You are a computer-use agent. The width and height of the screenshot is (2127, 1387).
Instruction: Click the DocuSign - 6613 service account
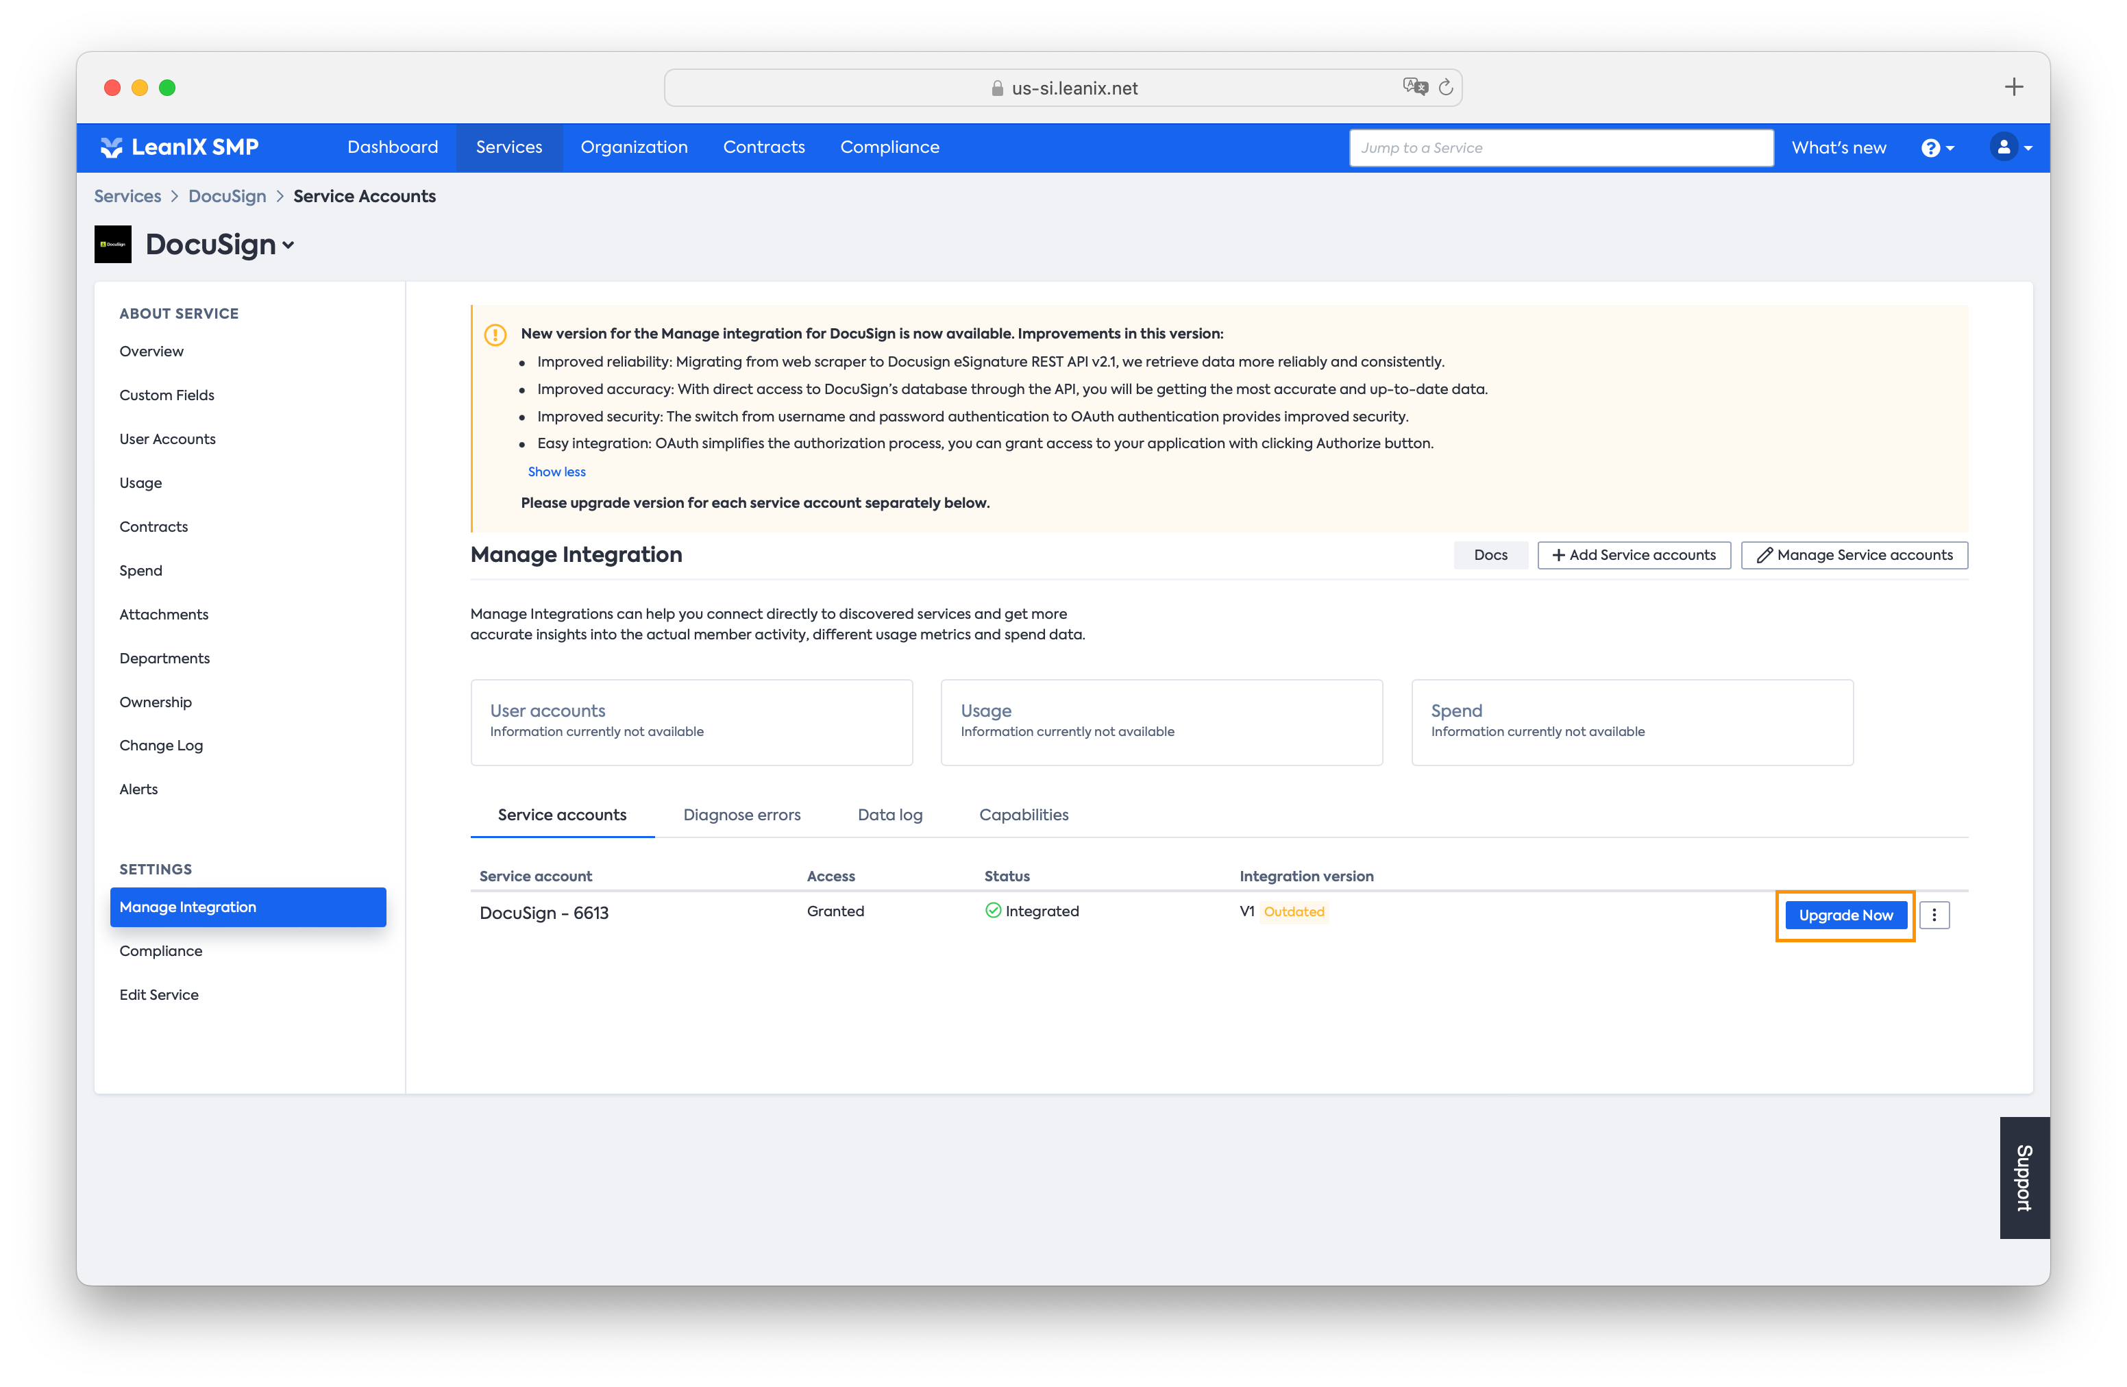point(544,913)
